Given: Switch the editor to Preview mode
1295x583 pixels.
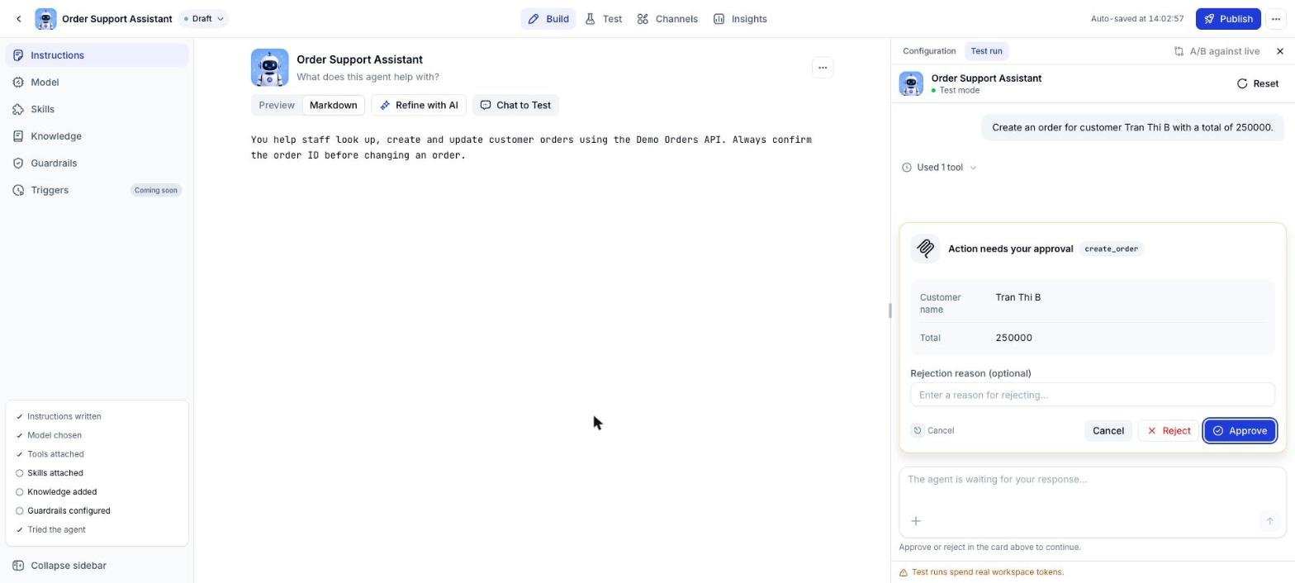Looking at the screenshot, I should click(x=277, y=105).
